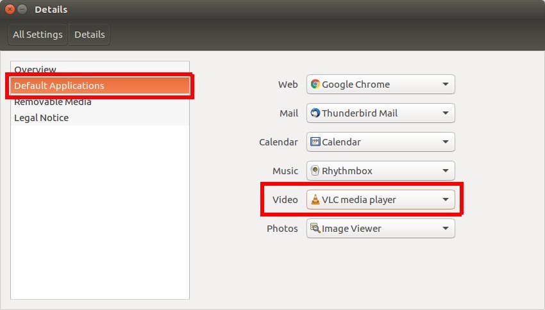Expand the Calendar default app dropdown arrow
Image resolution: width=545 pixels, height=310 pixels.
pyautogui.click(x=445, y=142)
